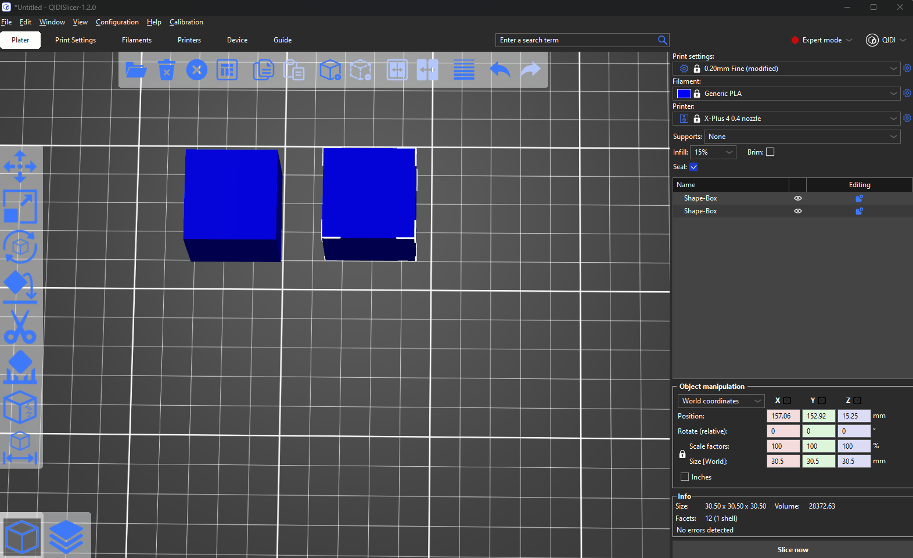Select the Move tool in left toolbar

point(20,167)
